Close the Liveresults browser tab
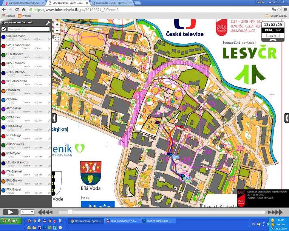 (130, 3)
